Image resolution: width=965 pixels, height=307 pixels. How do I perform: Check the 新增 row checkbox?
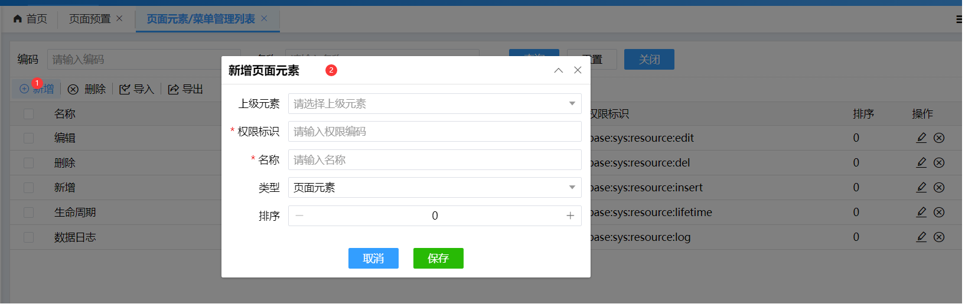click(x=28, y=187)
